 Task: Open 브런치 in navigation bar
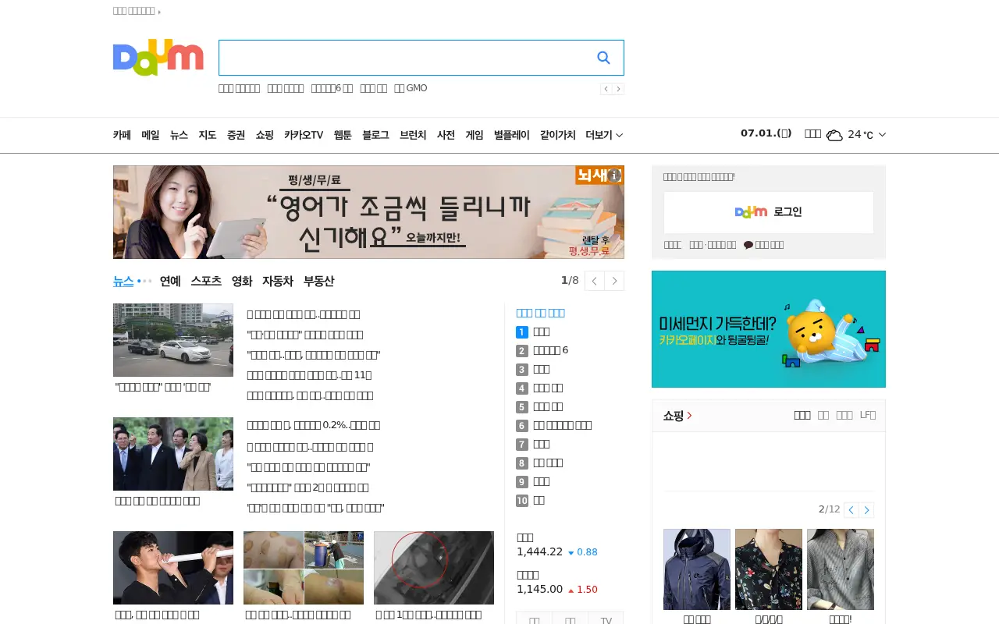pos(413,135)
